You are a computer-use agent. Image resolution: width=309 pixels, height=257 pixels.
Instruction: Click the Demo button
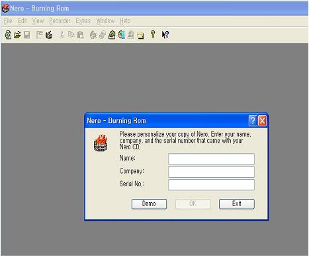click(149, 204)
